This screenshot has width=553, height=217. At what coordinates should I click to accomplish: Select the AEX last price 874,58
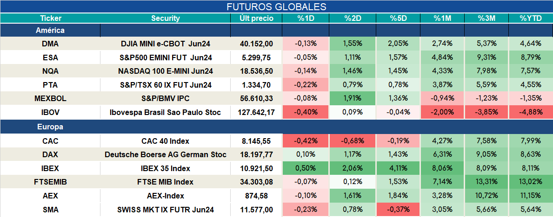256,196
